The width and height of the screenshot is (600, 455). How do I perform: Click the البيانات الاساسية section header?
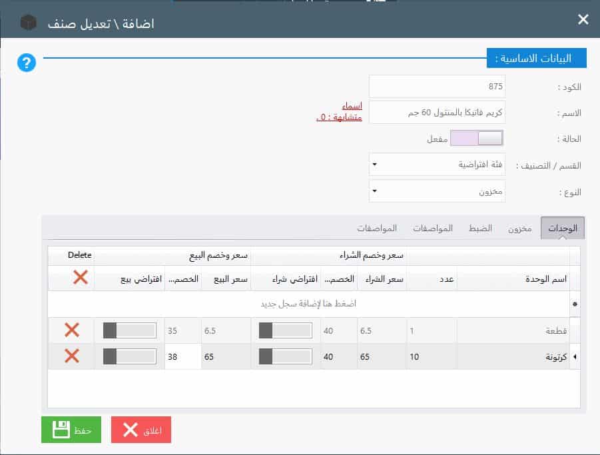point(536,58)
